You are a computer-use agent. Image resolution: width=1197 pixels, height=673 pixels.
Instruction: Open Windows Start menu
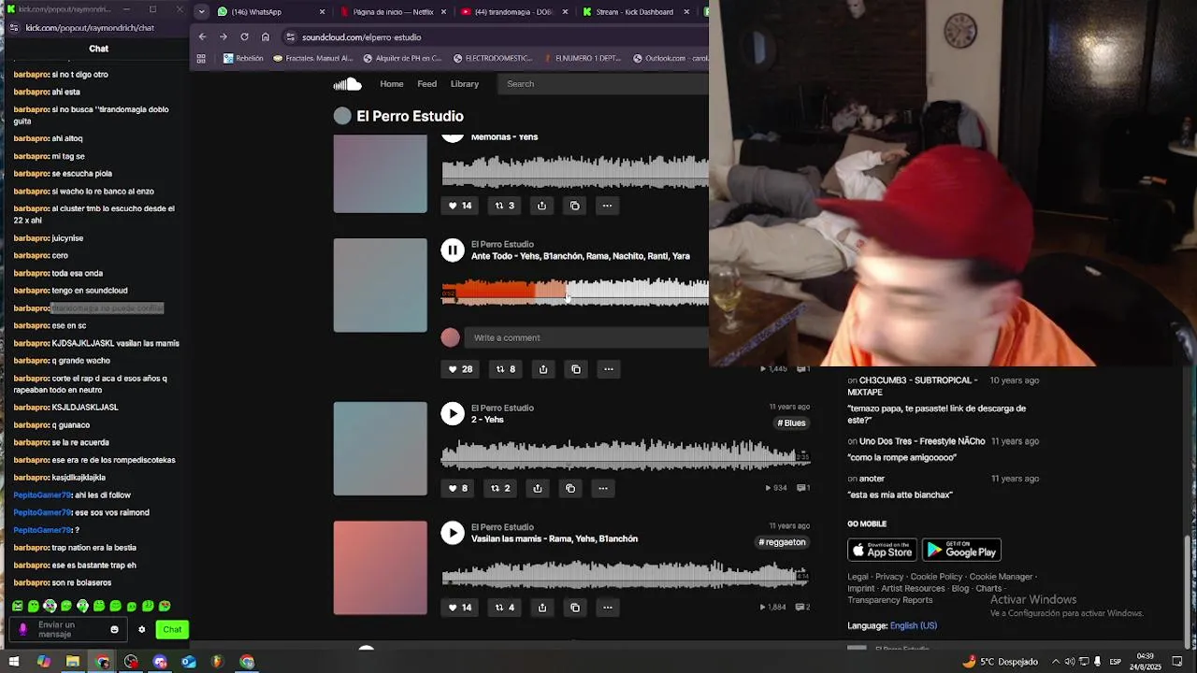[x=14, y=662]
